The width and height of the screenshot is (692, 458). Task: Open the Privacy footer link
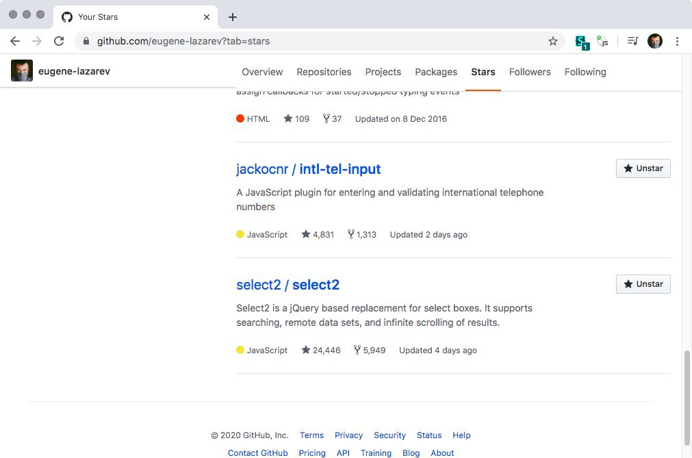tap(348, 435)
